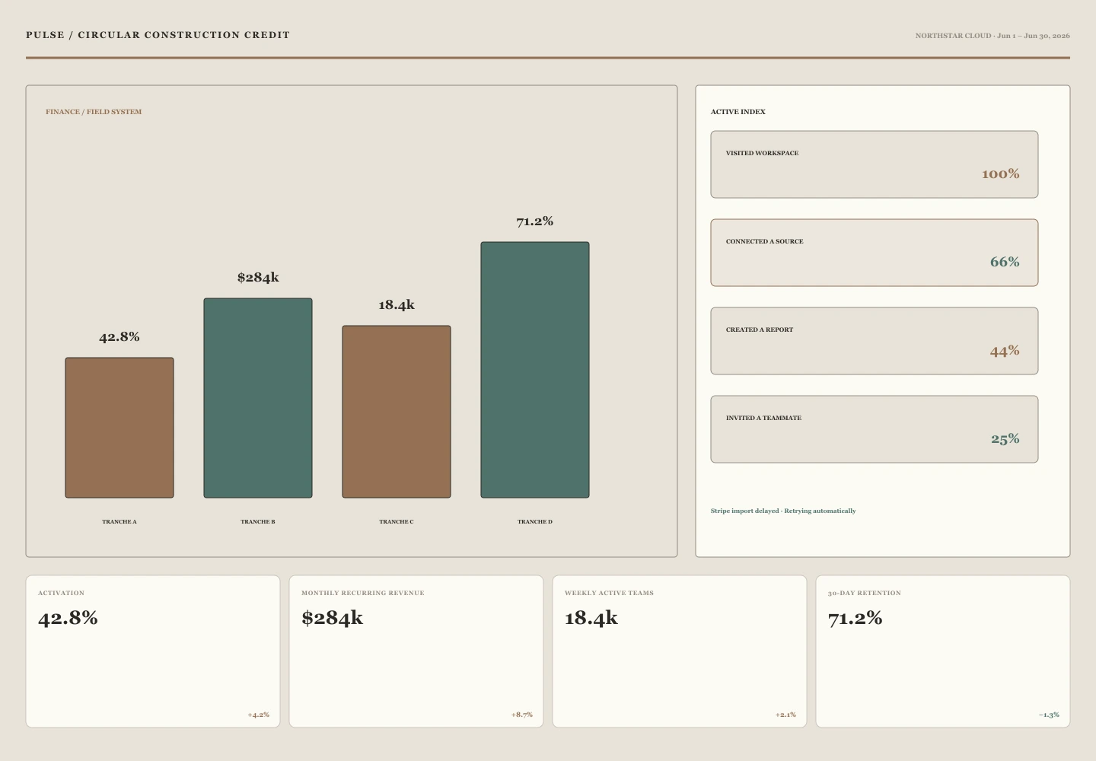This screenshot has height=761, width=1096.
Task: Select the −1.3% change in the 30-Day Retention card
Action: pyautogui.click(x=1049, y=715)
